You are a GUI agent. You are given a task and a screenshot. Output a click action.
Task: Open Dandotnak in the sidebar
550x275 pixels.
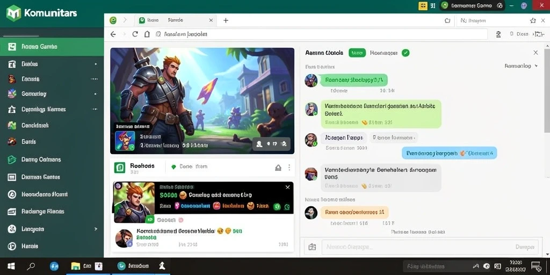pyautogui.click(x=52, y=125)
